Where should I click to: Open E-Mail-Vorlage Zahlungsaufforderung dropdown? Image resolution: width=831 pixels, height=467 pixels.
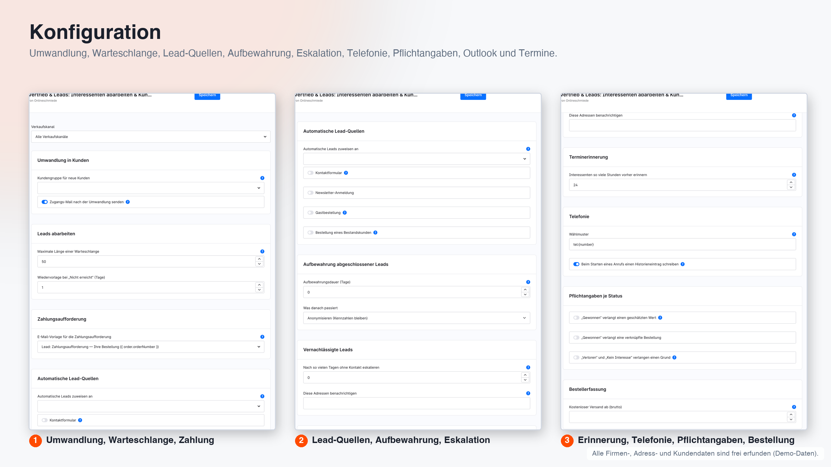coord(151,347)
